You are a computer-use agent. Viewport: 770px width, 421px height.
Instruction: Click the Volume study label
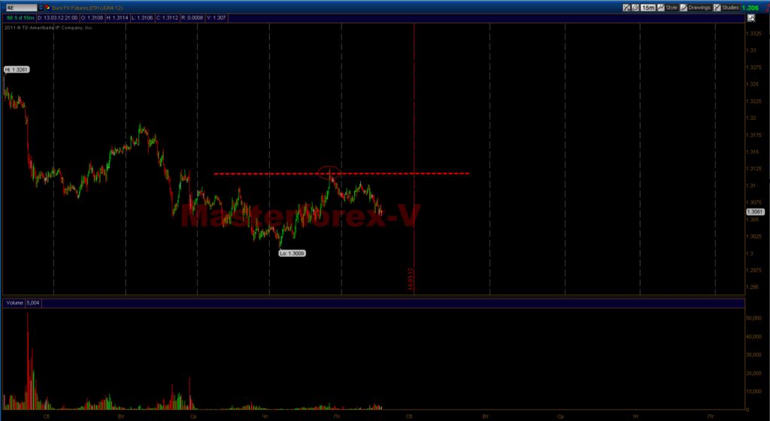pyautogui.click(x=14, y=303)
